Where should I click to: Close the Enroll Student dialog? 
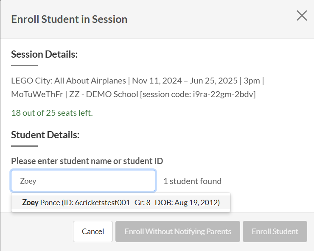[x=302, y=16]
